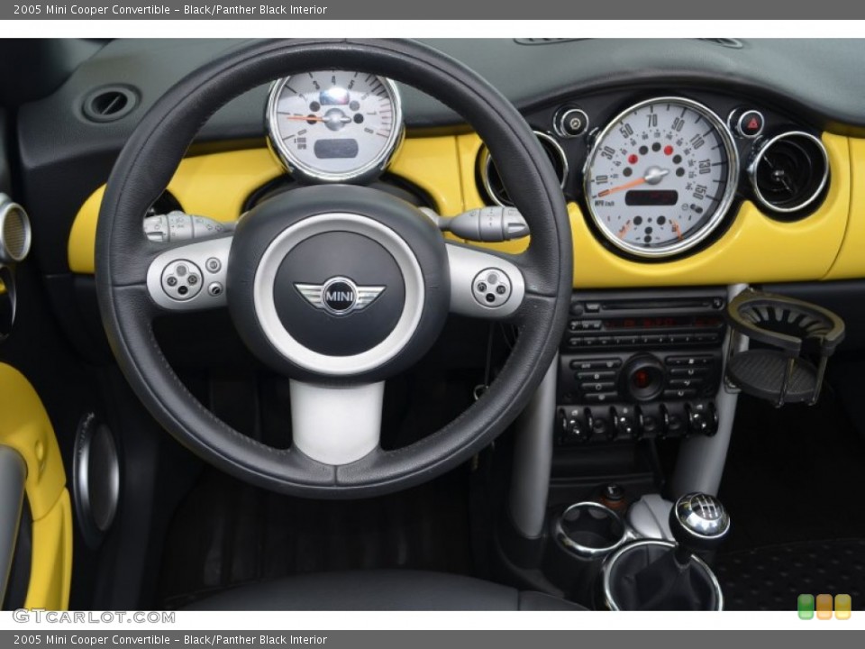
Task: Select the header title "2005 Mini Cooper Convertible"
Action: [92, 9]
